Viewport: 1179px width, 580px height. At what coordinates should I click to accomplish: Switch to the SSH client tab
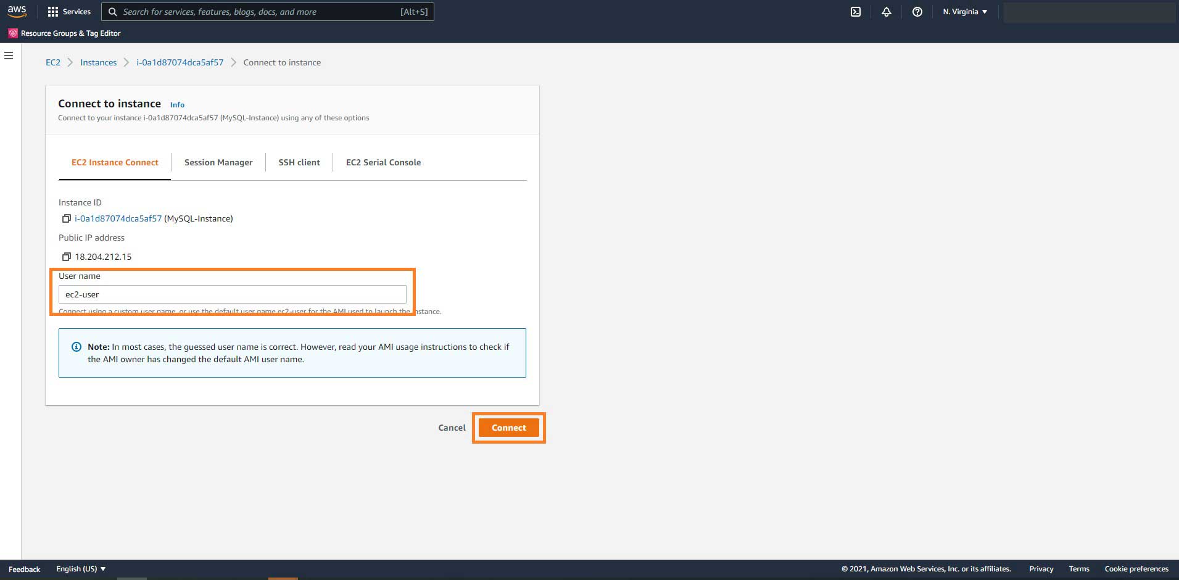tap(299, 162)
